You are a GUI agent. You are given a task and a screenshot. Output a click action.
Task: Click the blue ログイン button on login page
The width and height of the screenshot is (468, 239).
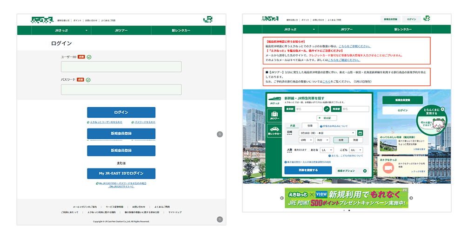point(121,112)
